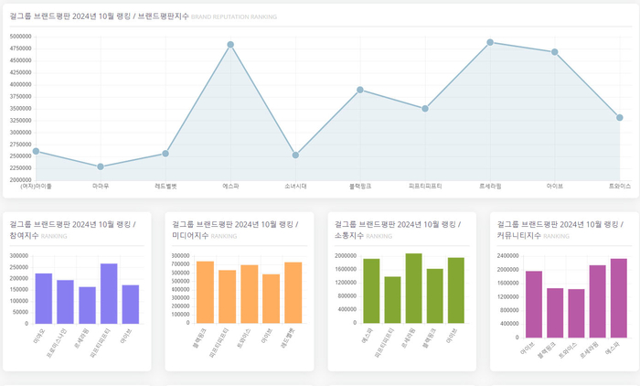
Task: Click the 에스파 bar in 소통지수 chart
Action: (x=371, y=291)
